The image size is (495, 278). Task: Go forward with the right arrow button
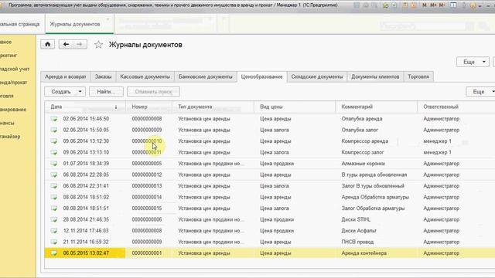80,44
